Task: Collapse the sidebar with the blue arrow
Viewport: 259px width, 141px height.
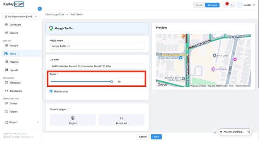Action: pyautogui.click(x=40, y=9)
